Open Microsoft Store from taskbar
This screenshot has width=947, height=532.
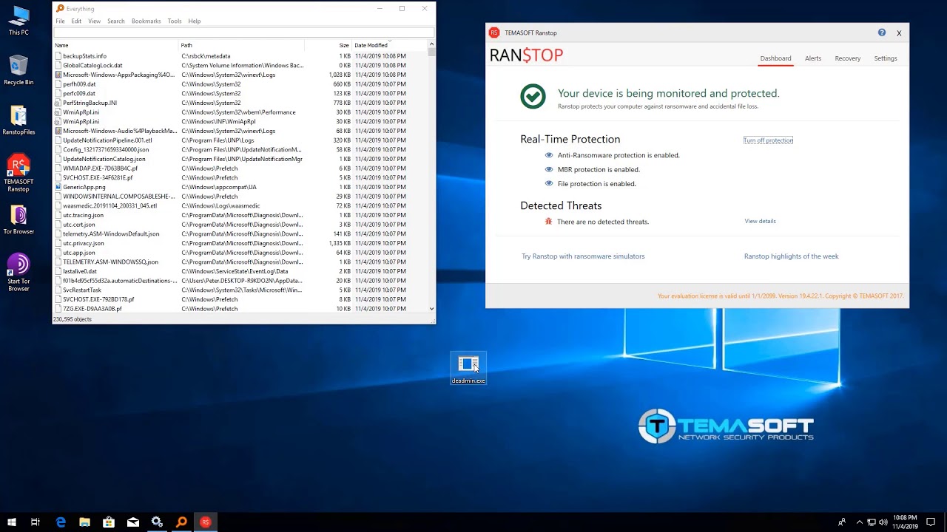coord(109,522)
